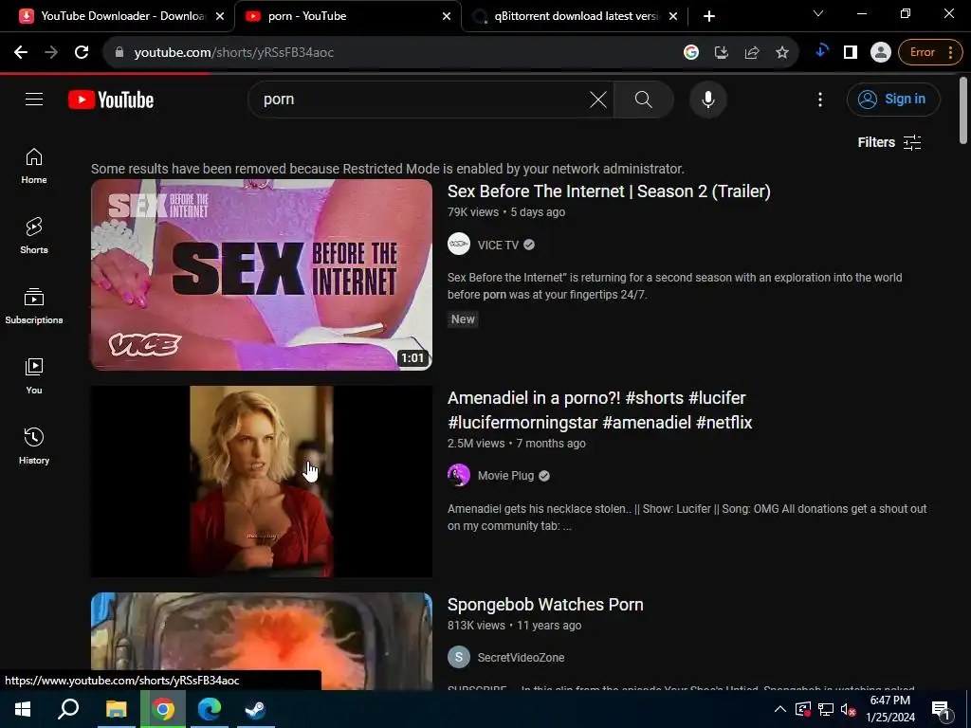Screen dimensions: 971x728
Task: Open the You section in sidebar
Action: pyautogui.click(x=34, y=376)
